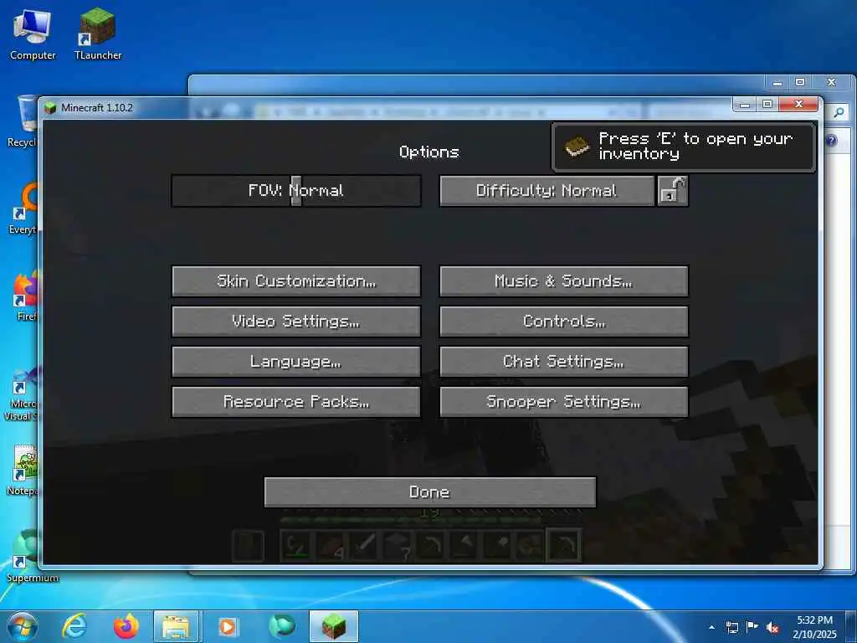Cycle the Difficulty: Normal button
This screenshot has width=857, height=643.
[x=547, y=190]
